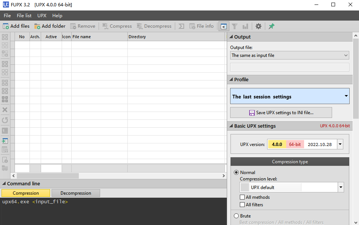Open the File menu

click(x=7, y=16)
